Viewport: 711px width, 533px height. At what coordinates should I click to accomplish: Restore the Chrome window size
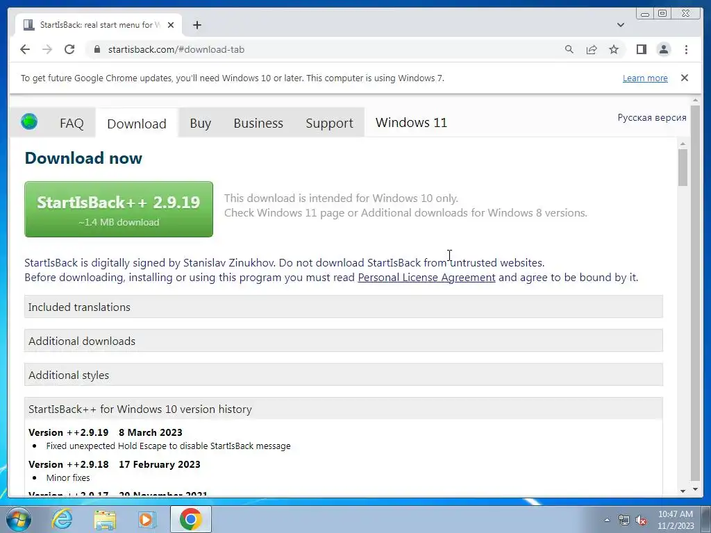662,14
